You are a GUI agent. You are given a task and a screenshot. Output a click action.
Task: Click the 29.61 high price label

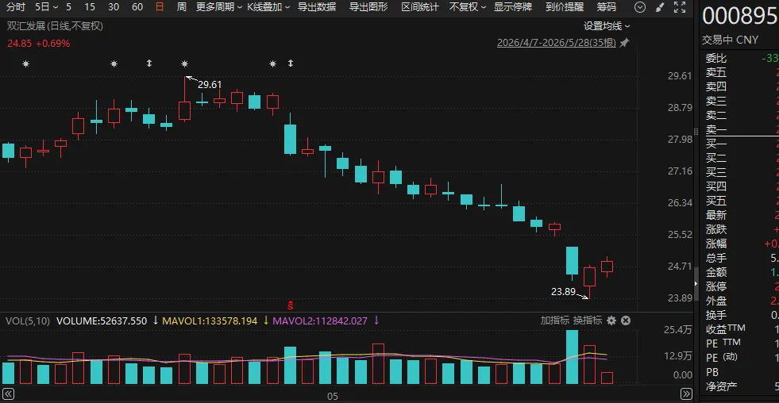(x=210, y=85)
